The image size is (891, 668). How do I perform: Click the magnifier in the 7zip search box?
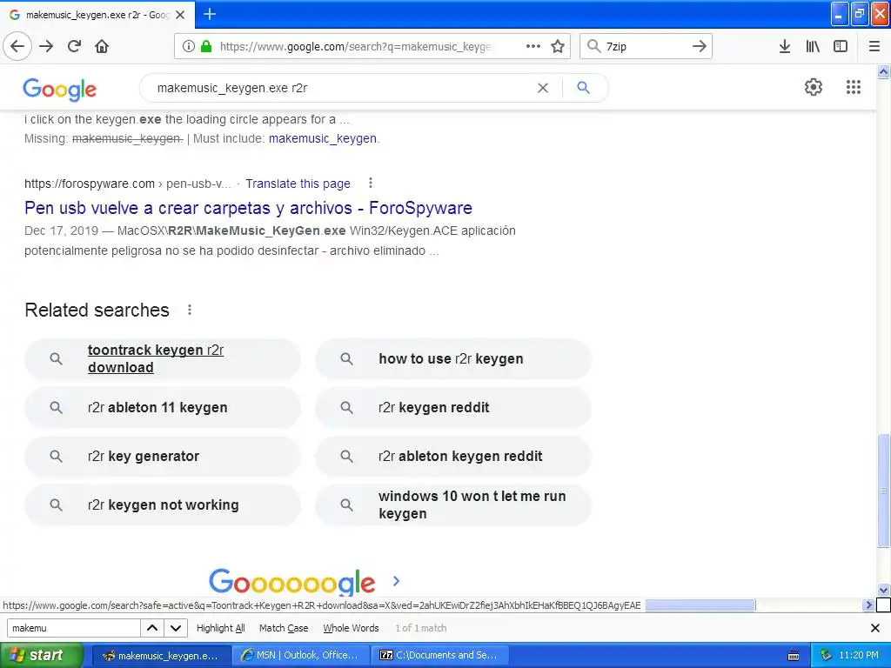tap(593, 46)
